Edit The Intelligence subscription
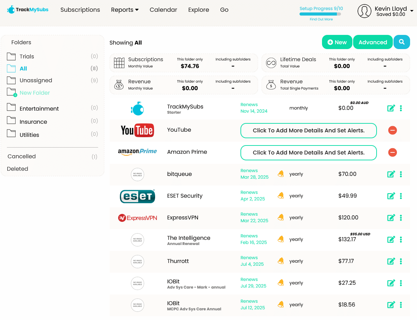The width and height of the screenshot is (417, 320). 391,239
